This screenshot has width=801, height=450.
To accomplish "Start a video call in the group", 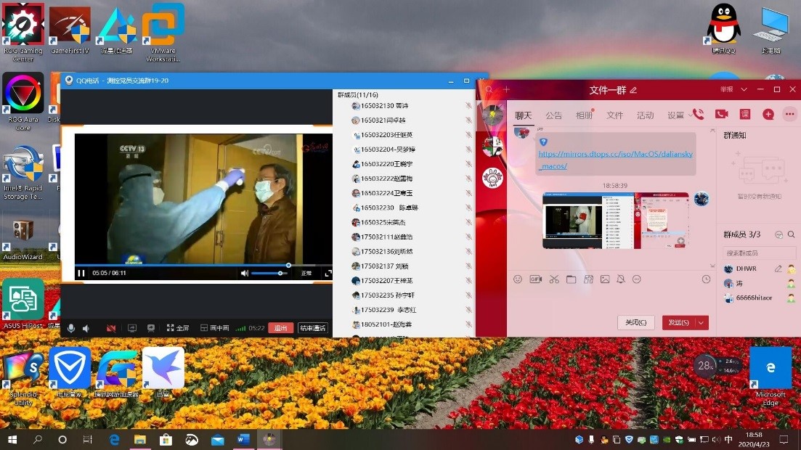I will (721, 114).
